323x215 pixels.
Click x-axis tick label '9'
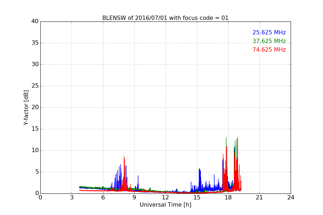[134, 198]
